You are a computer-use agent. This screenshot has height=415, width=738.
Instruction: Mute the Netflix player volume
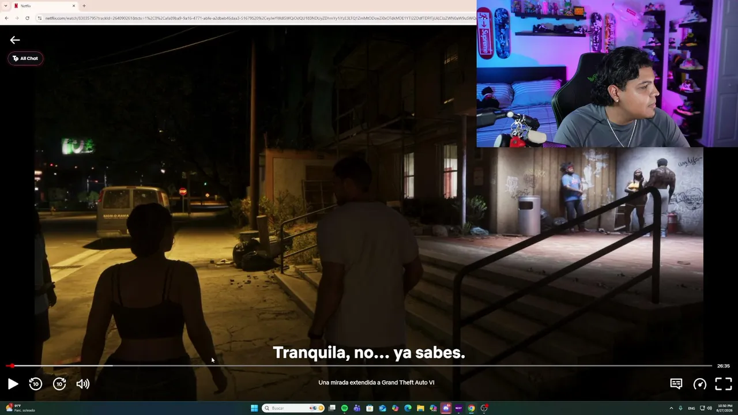(x=83, y=384)
